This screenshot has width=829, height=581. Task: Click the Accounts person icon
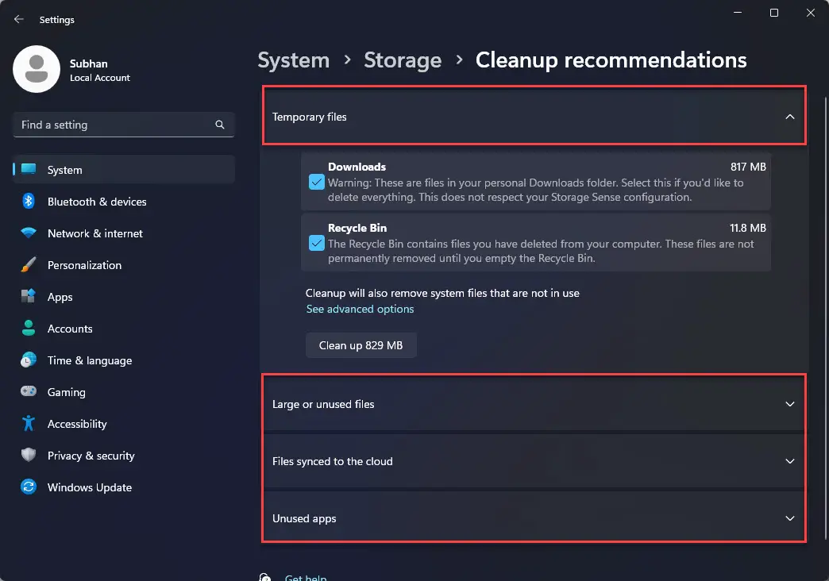point(29,328)
